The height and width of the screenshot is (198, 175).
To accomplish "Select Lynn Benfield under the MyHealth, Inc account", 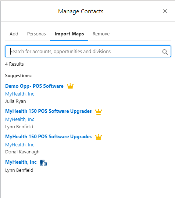I will (19, 170).
